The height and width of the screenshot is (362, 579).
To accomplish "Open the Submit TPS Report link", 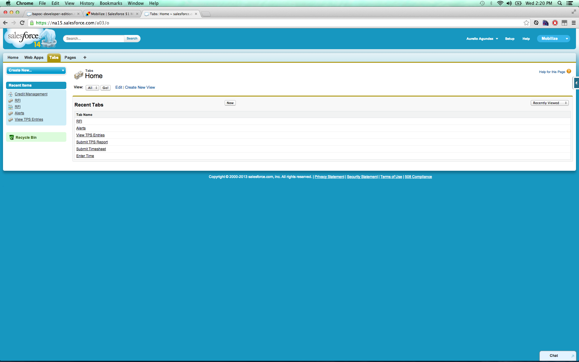I will point(92,142).
